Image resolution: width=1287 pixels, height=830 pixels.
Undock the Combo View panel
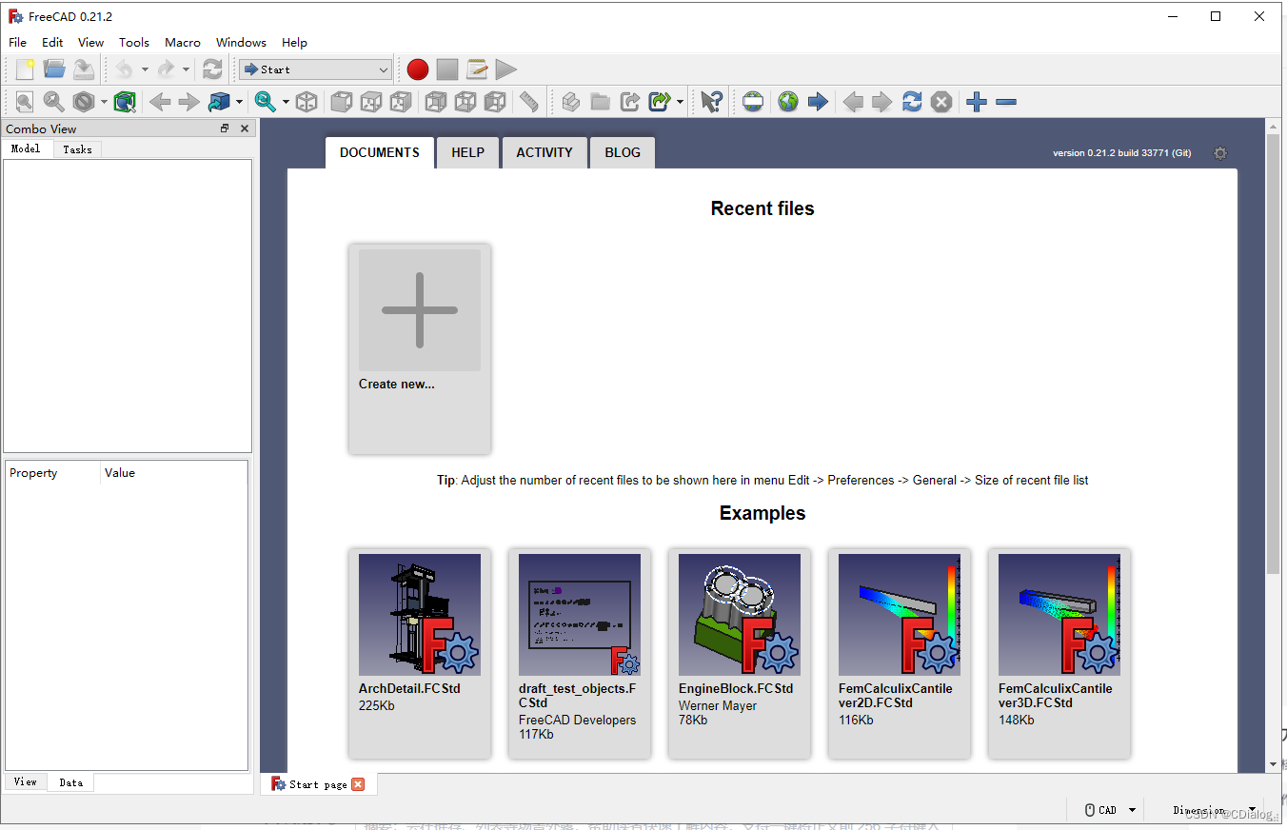[x=225, y=128]
